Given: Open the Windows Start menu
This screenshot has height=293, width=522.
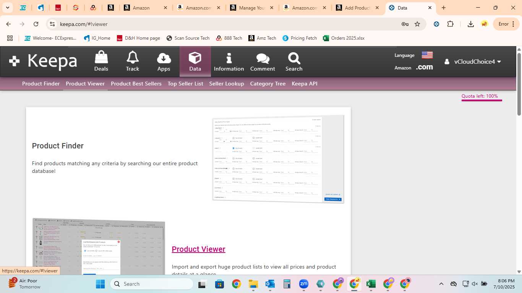Looking at the screenshot, I should 100,284.
